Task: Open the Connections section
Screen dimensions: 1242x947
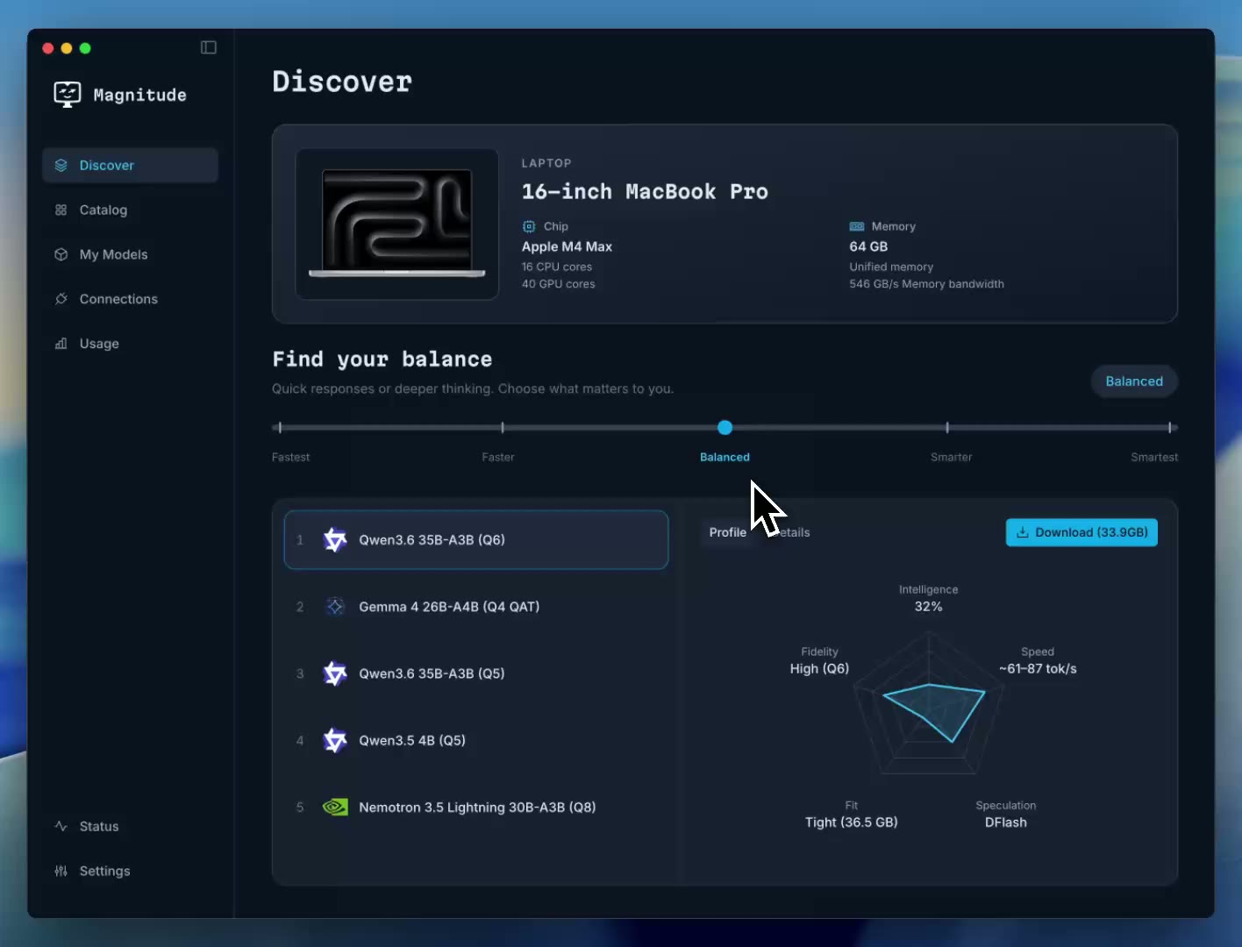Action: 130,299
